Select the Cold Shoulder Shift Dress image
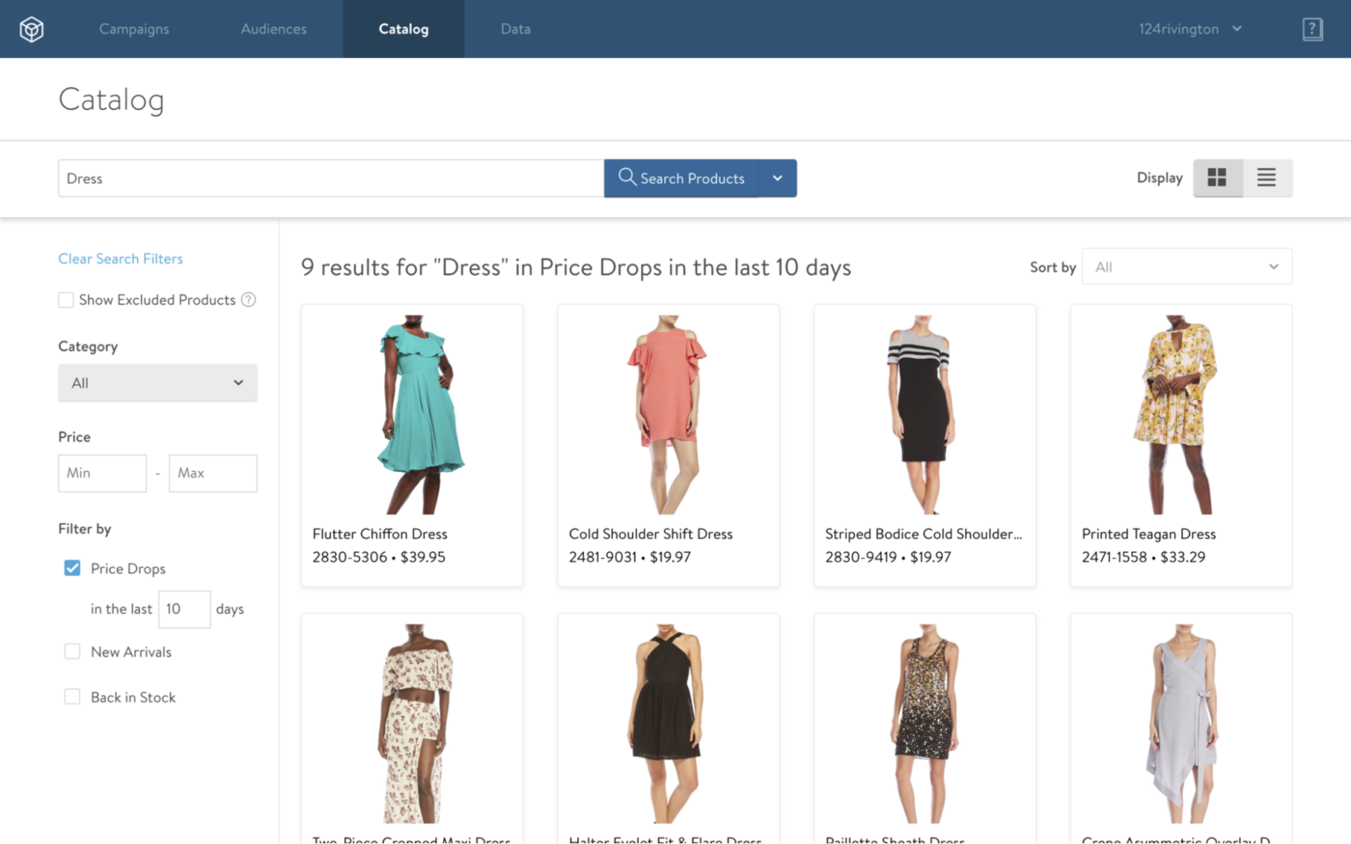This screenshot has width=1351, height=844. point(668,414)
